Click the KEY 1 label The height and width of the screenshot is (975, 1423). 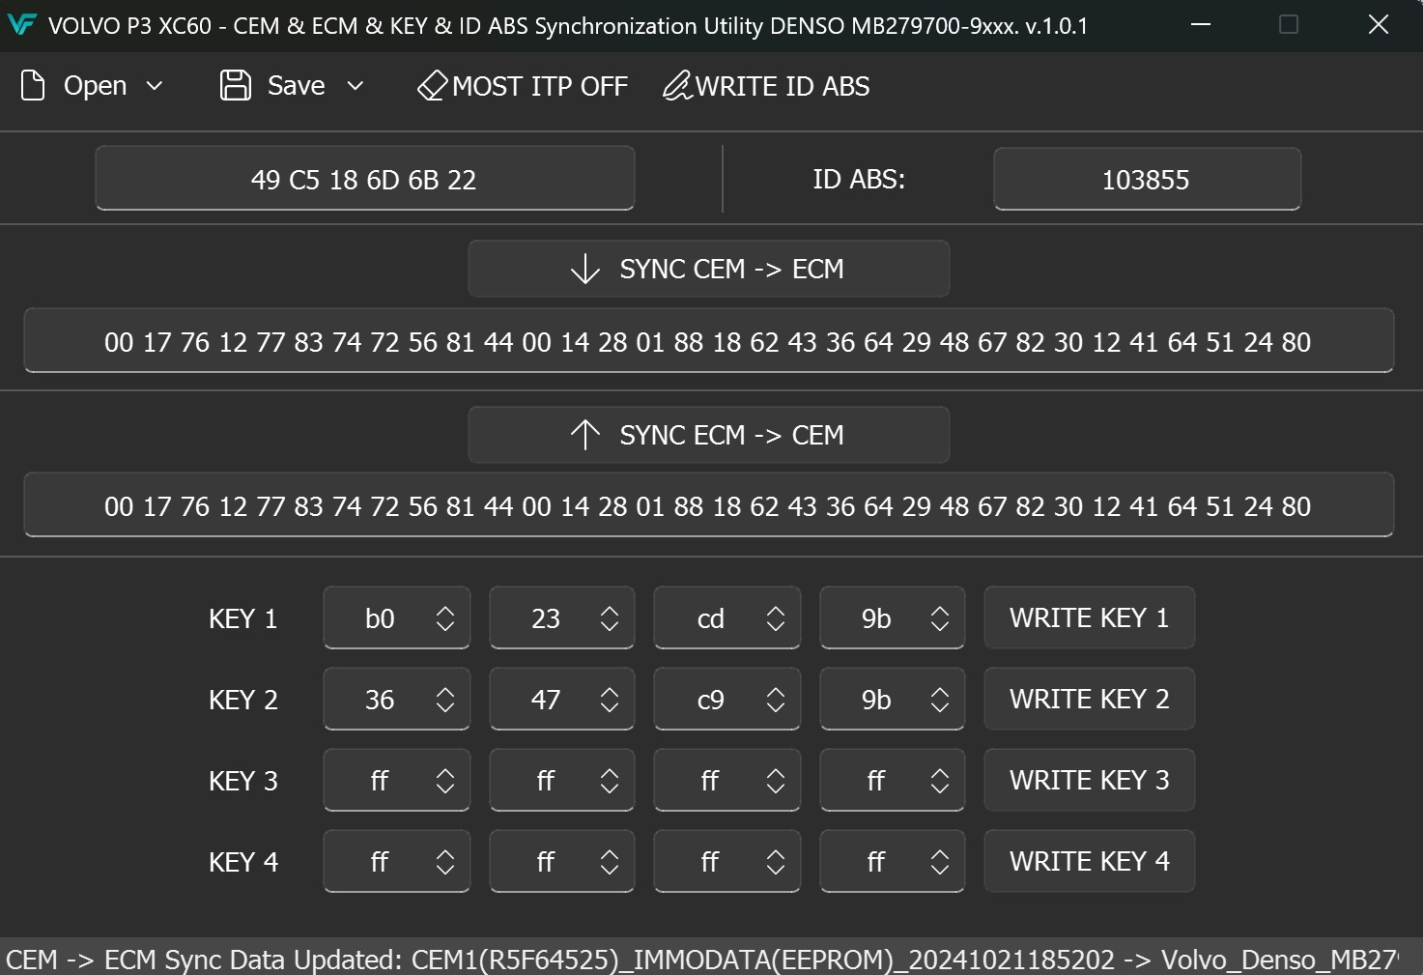(243, 618)
